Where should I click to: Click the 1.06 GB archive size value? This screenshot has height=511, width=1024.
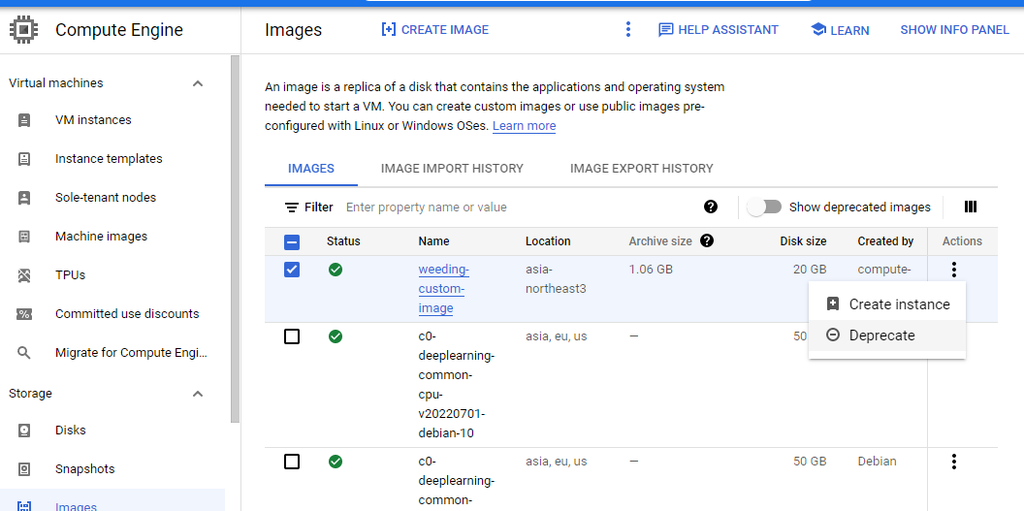click(x=651, y=269)
